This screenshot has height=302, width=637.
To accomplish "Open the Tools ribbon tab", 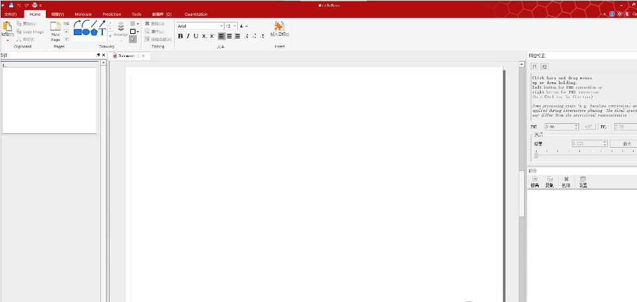I will pyautogui.click(x=137, y=14).
